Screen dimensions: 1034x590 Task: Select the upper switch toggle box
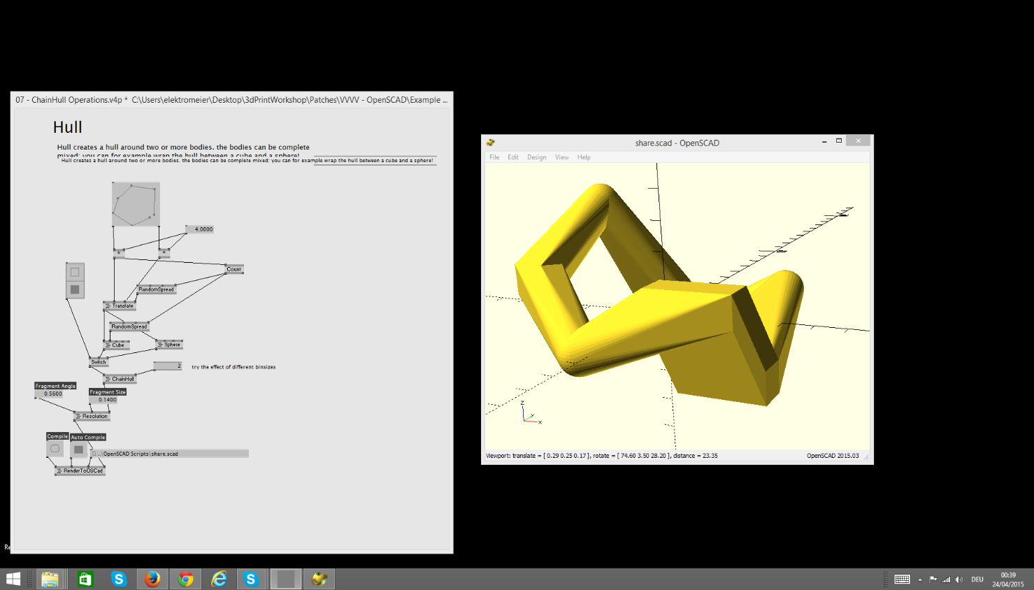click(75, 272)
